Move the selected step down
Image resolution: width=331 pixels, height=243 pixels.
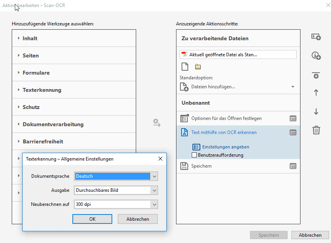(316, 112)
